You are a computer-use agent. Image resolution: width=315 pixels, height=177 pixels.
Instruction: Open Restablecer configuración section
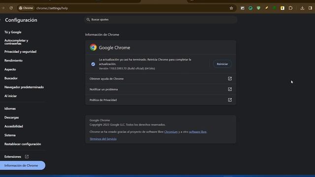23,144
